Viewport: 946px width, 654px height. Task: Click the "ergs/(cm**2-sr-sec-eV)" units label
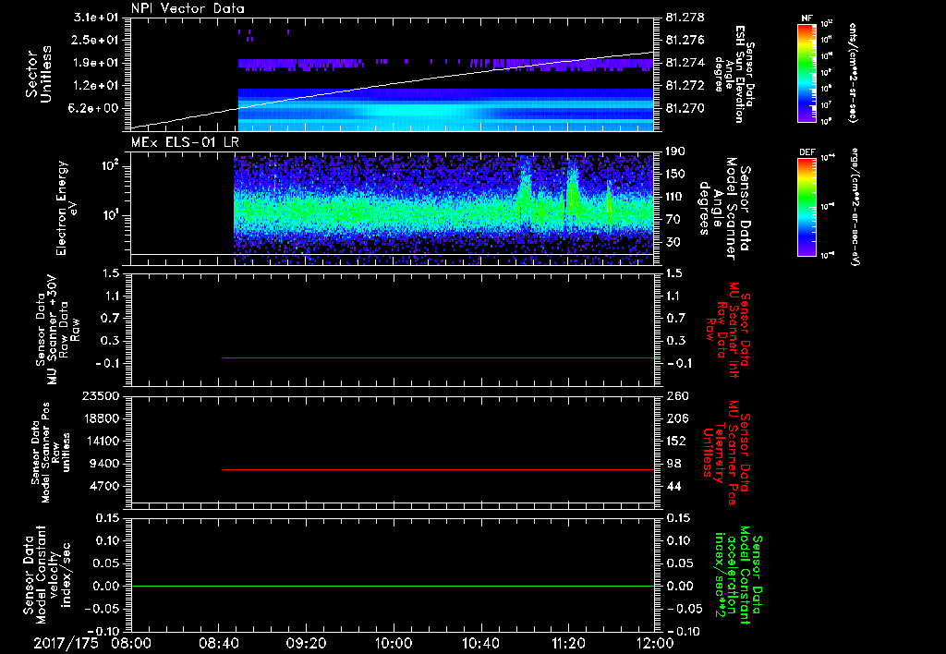[x=855, y=207]
